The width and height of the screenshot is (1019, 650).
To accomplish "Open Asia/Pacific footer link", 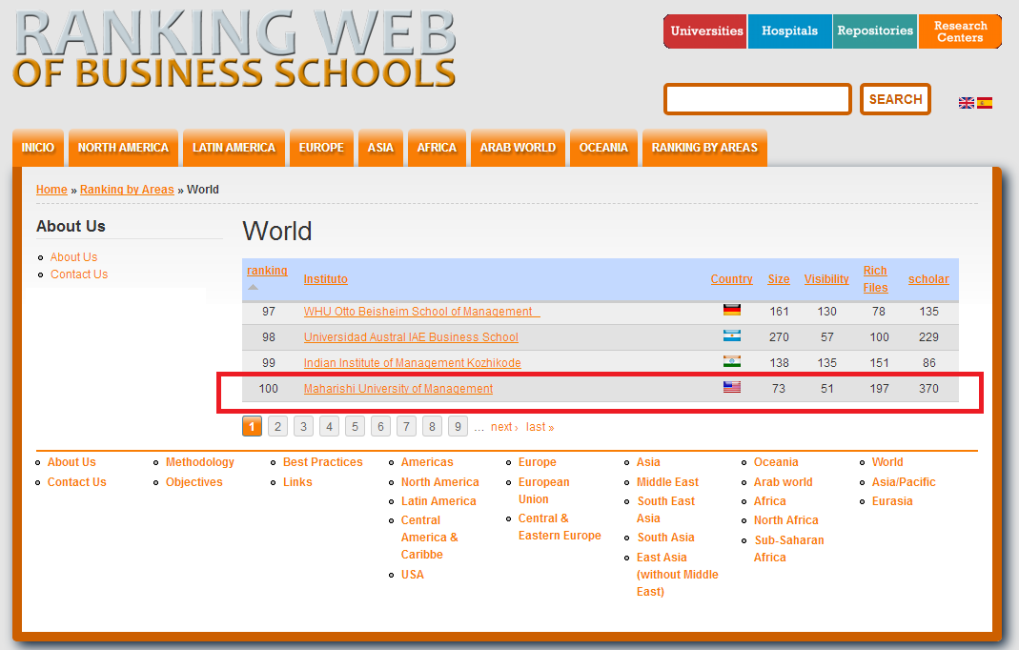I will (x=904, y=482).
